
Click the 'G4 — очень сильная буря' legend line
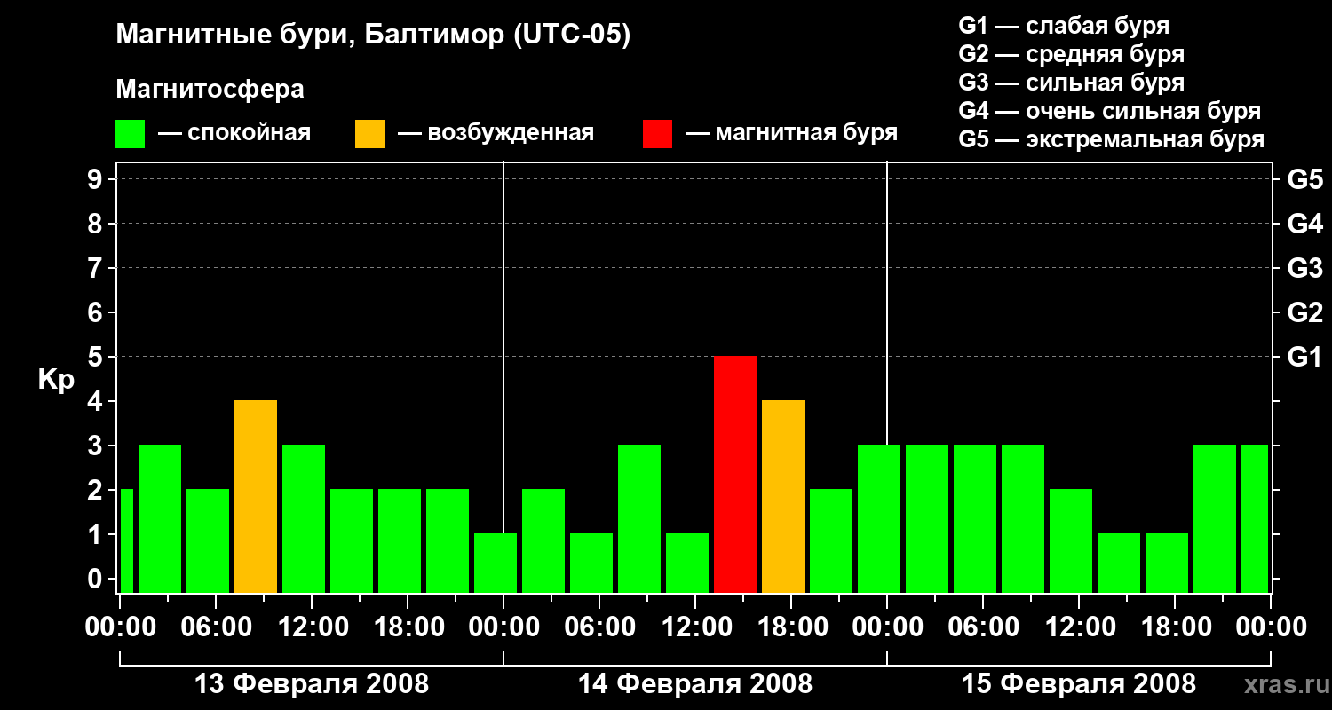1109,111
